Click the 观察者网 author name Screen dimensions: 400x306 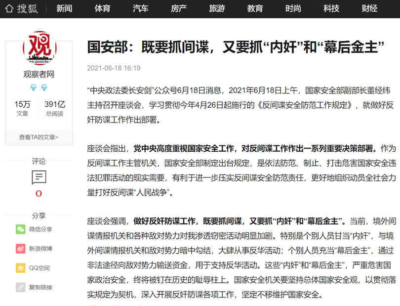[x=39, y=75]
